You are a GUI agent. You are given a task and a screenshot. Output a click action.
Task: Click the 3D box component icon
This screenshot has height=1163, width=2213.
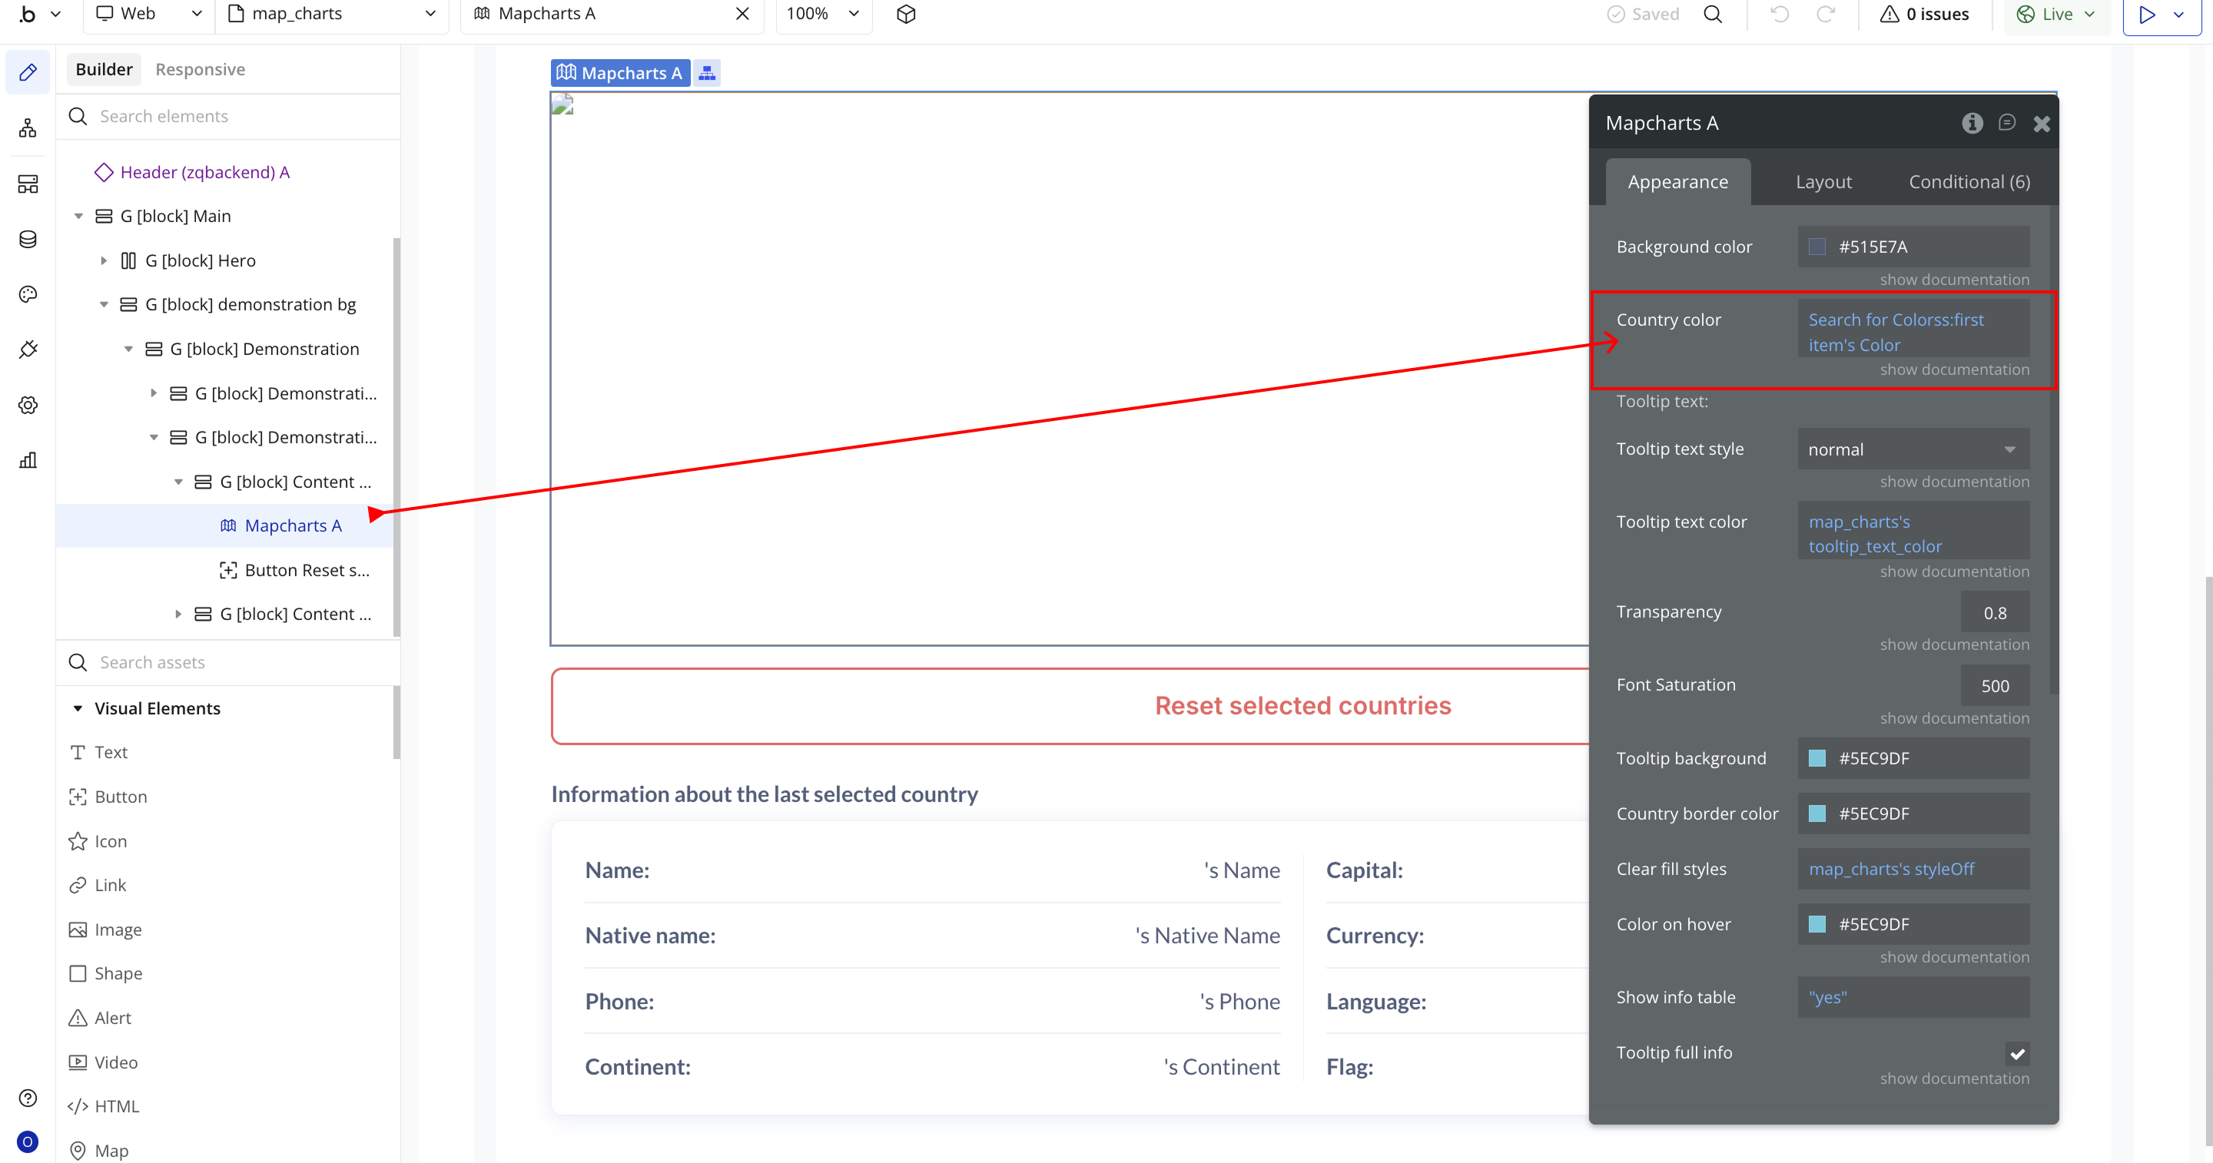click(905, 14)
